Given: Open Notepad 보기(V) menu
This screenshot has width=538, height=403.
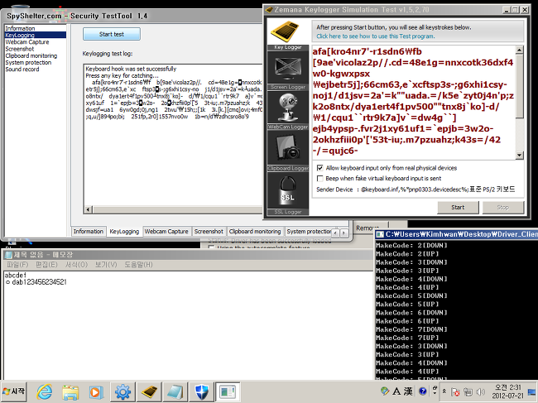Looking at the screenshot, I should pyautogui.click(x=106, y=265).
